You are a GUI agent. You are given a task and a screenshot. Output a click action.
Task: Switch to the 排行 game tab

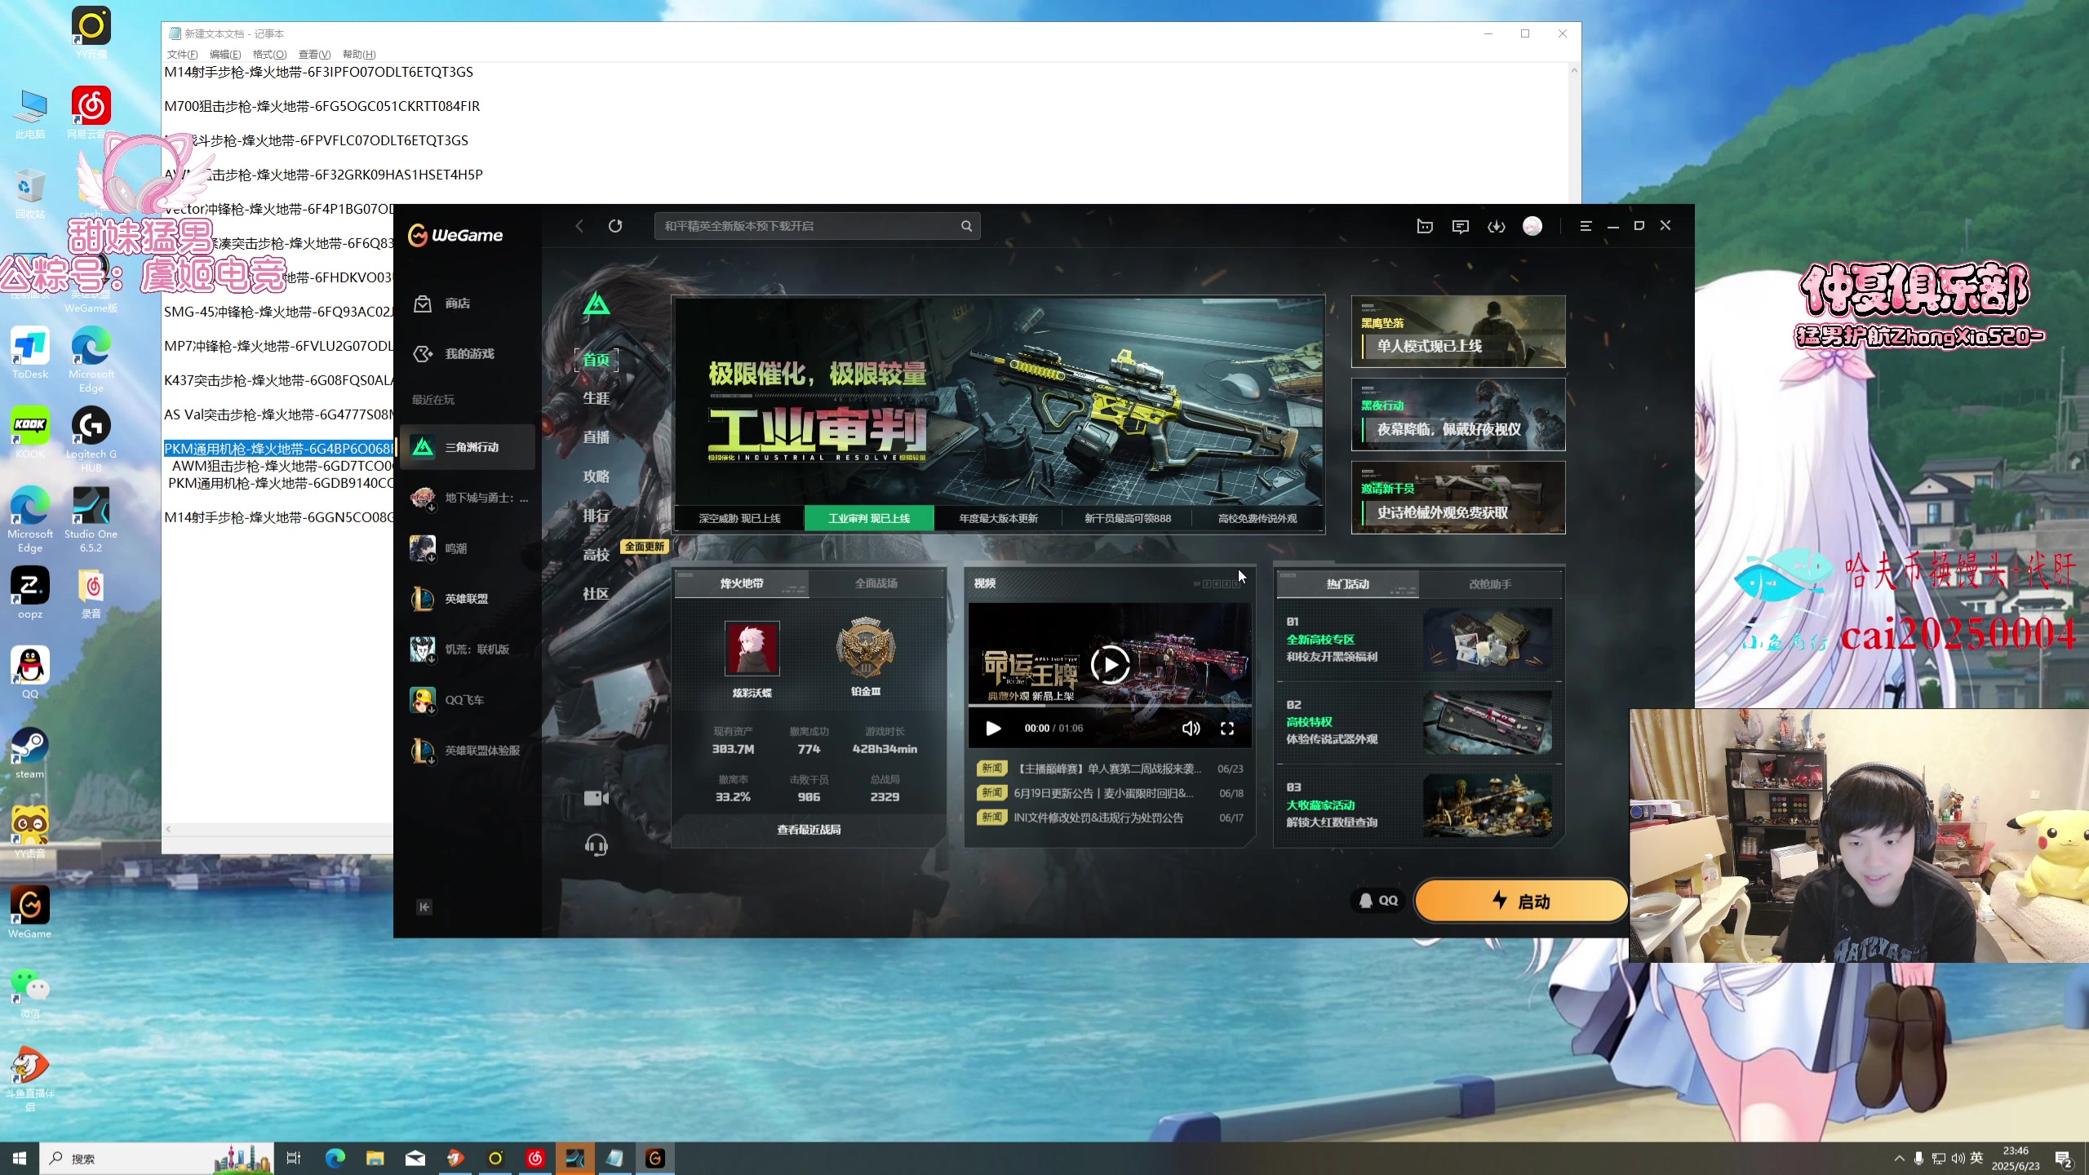coord(597,516)
